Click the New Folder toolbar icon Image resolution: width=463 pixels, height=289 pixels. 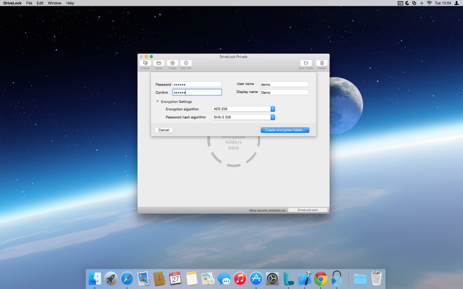click(306, 63)
